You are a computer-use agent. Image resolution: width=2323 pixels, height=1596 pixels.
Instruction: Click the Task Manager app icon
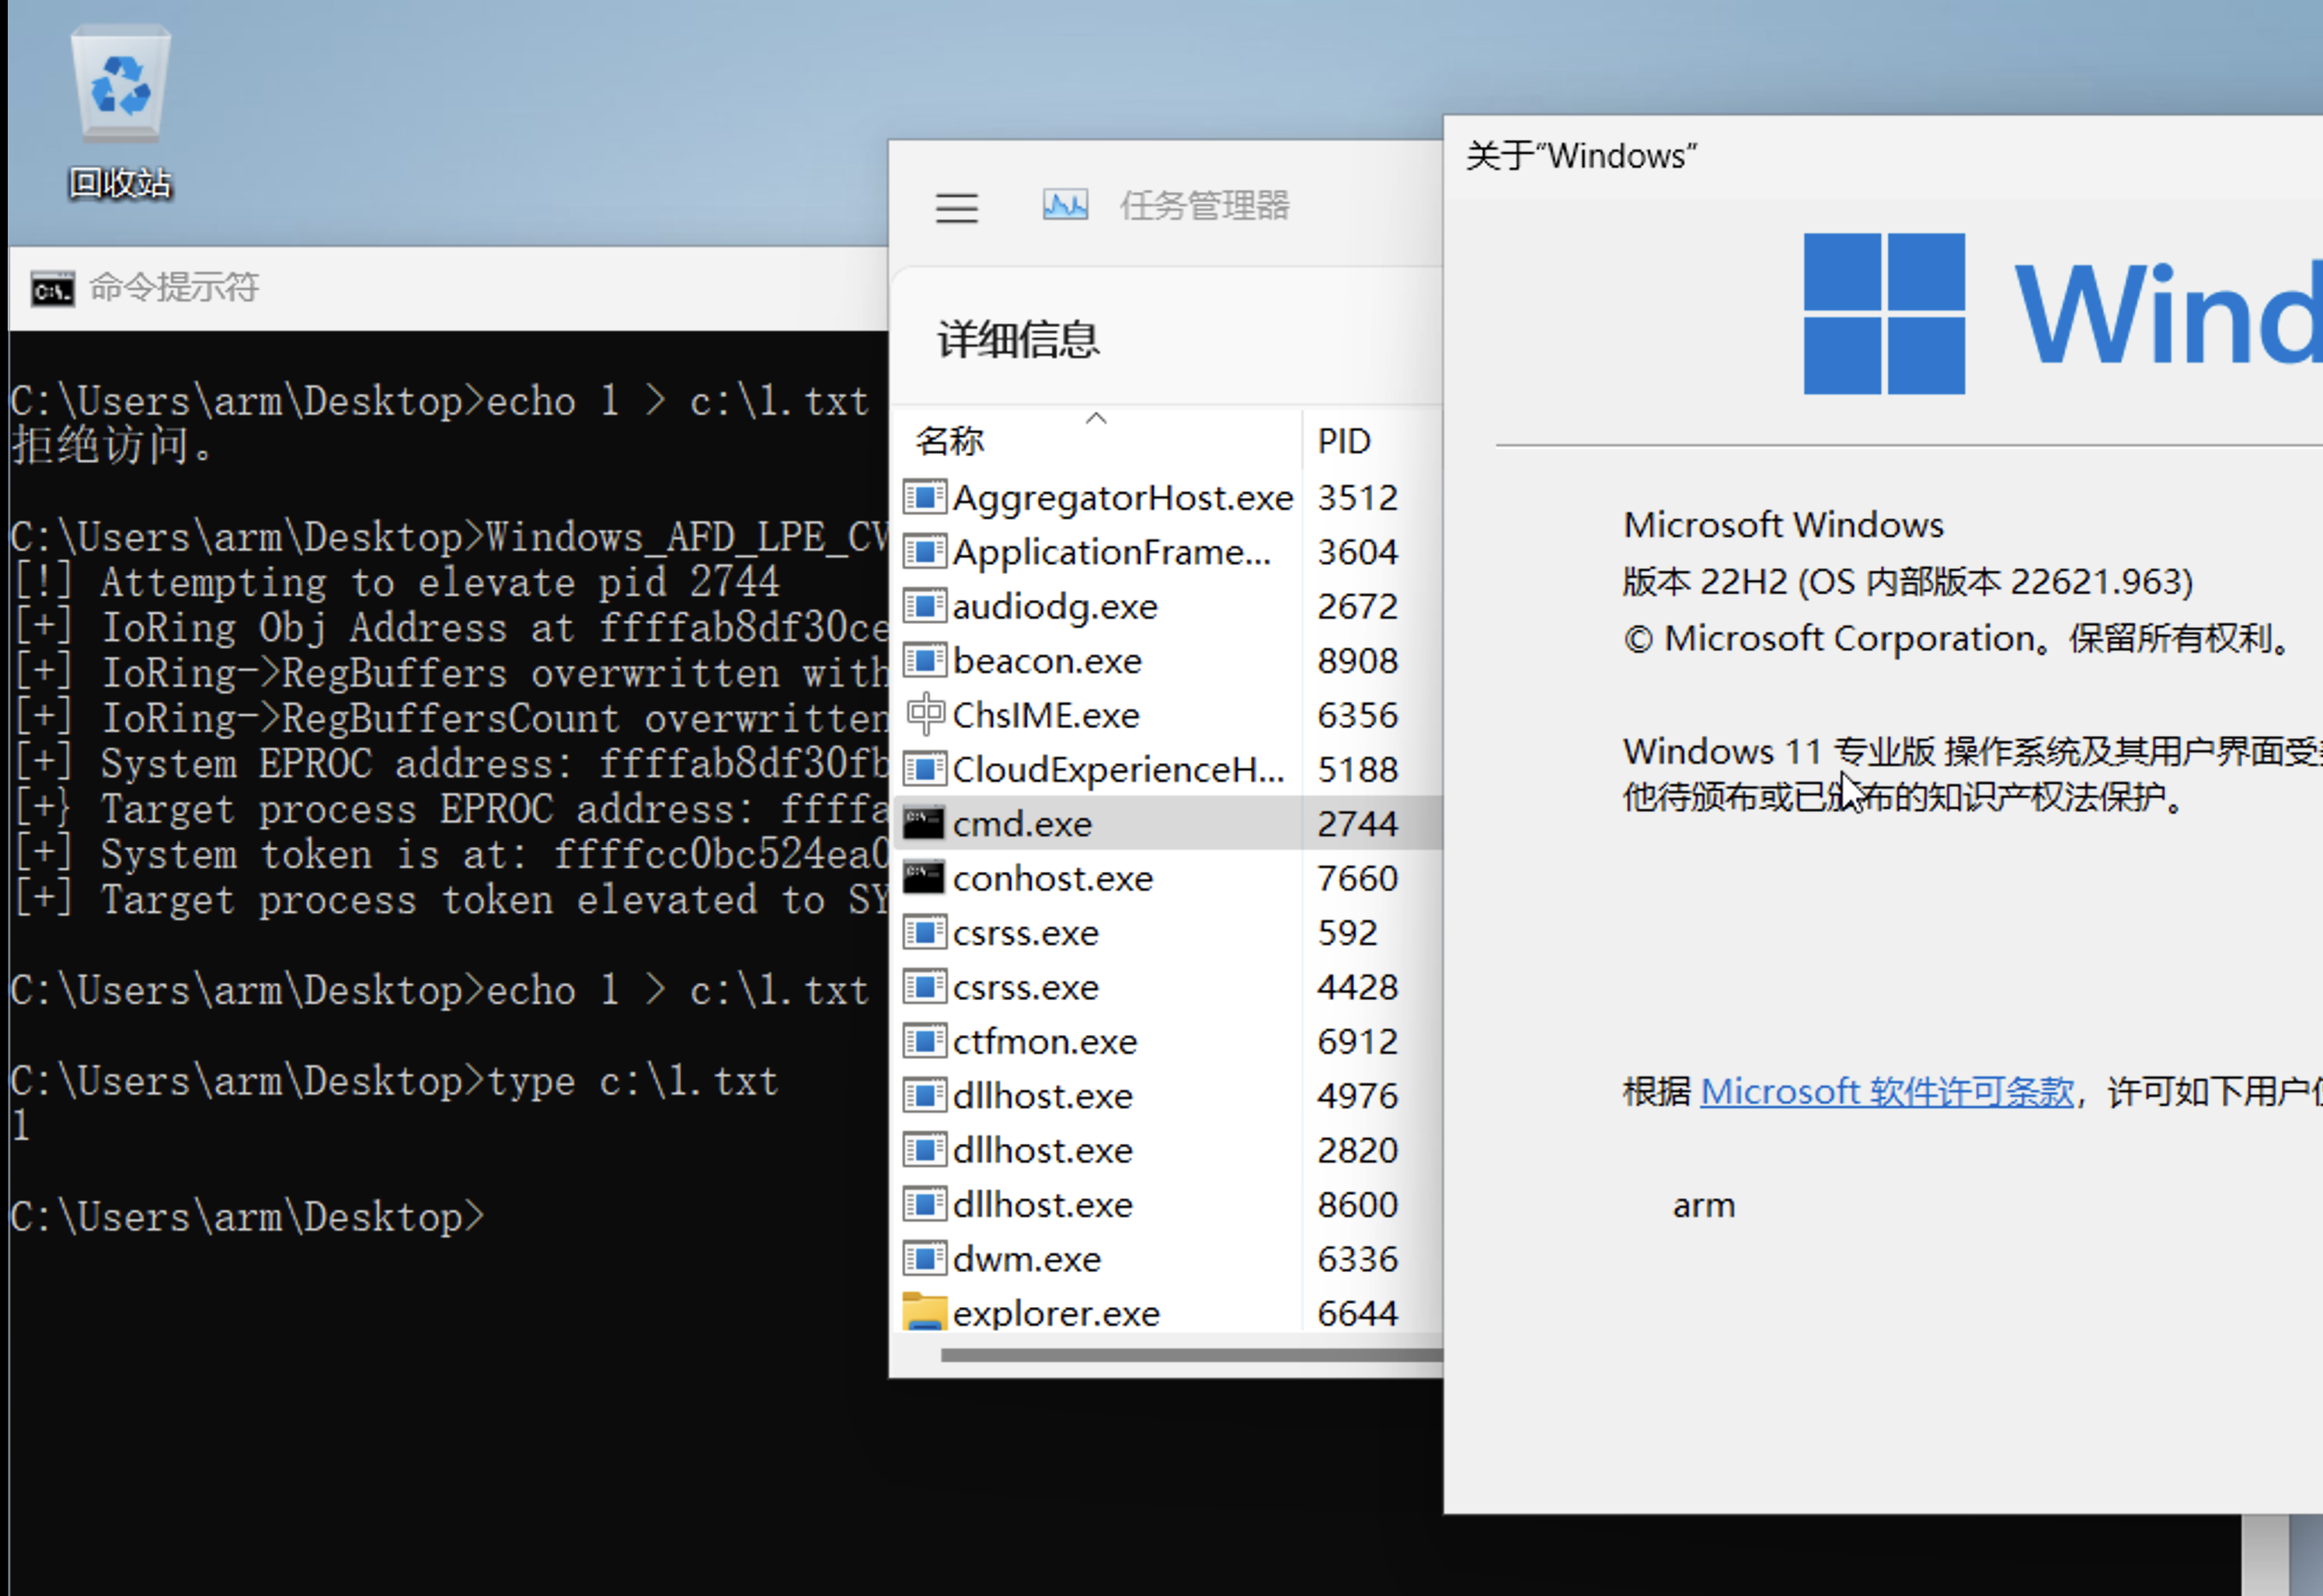click(x=1064, y=205)
